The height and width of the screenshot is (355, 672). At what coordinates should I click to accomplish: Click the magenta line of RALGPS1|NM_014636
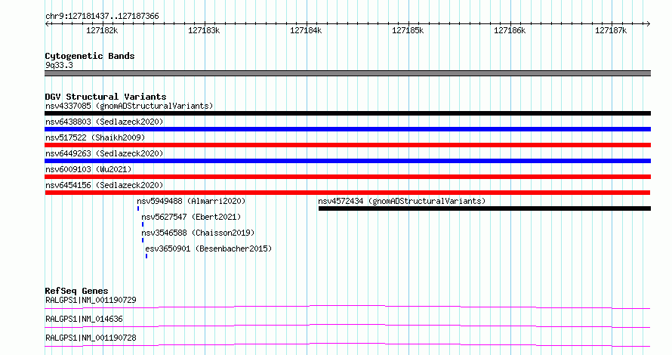(347, 326)
